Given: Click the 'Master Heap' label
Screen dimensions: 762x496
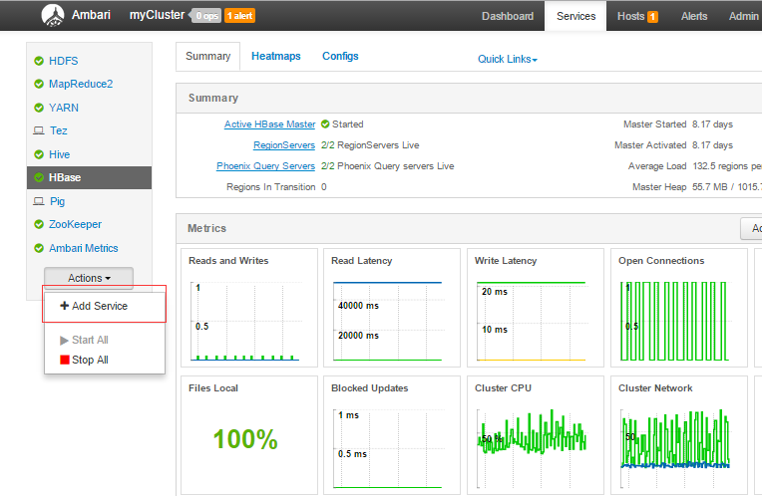Looking at the screenshot, I should (x=659, y=187).
